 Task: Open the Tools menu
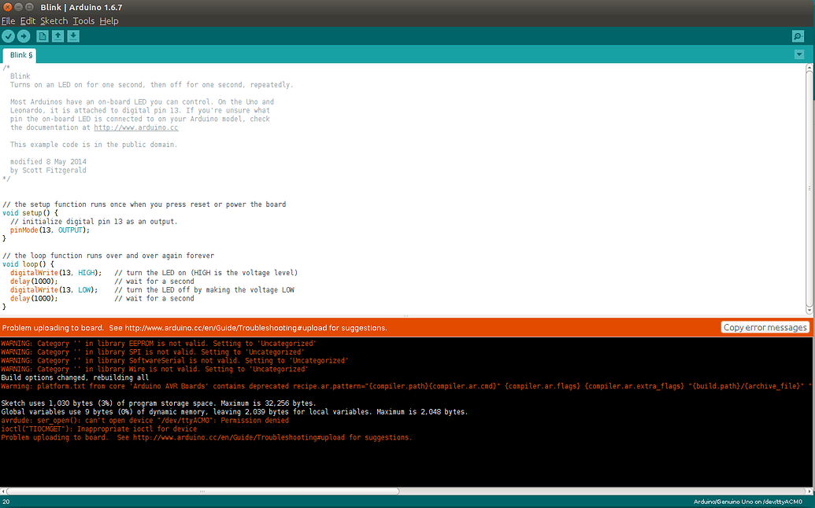(83, 21)
